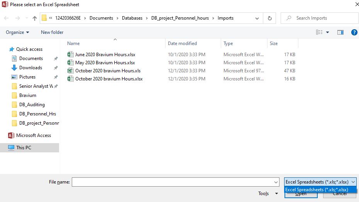Open the Tools dropdown menu
The image size is (359, 202).
[268, 194]
